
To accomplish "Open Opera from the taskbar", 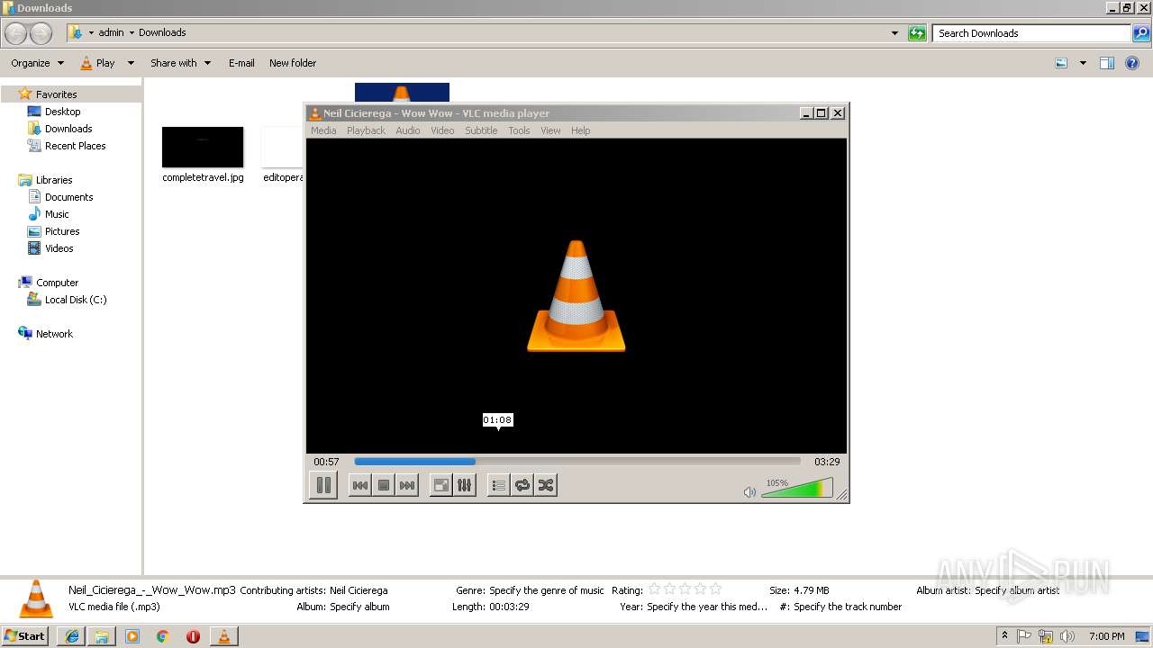I will click(x=193, y=636).
